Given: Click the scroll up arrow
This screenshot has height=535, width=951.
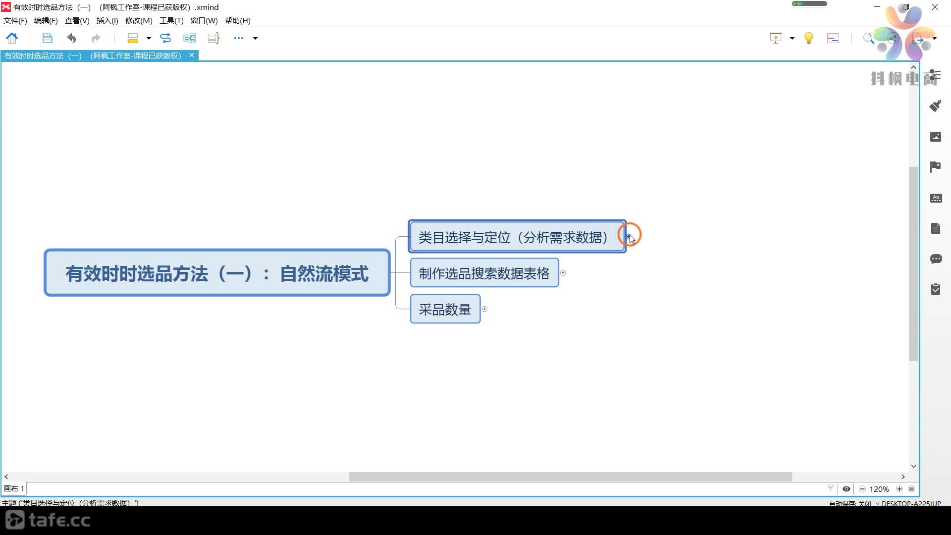Looking at the screenshot, I should (x=914, y=67).
